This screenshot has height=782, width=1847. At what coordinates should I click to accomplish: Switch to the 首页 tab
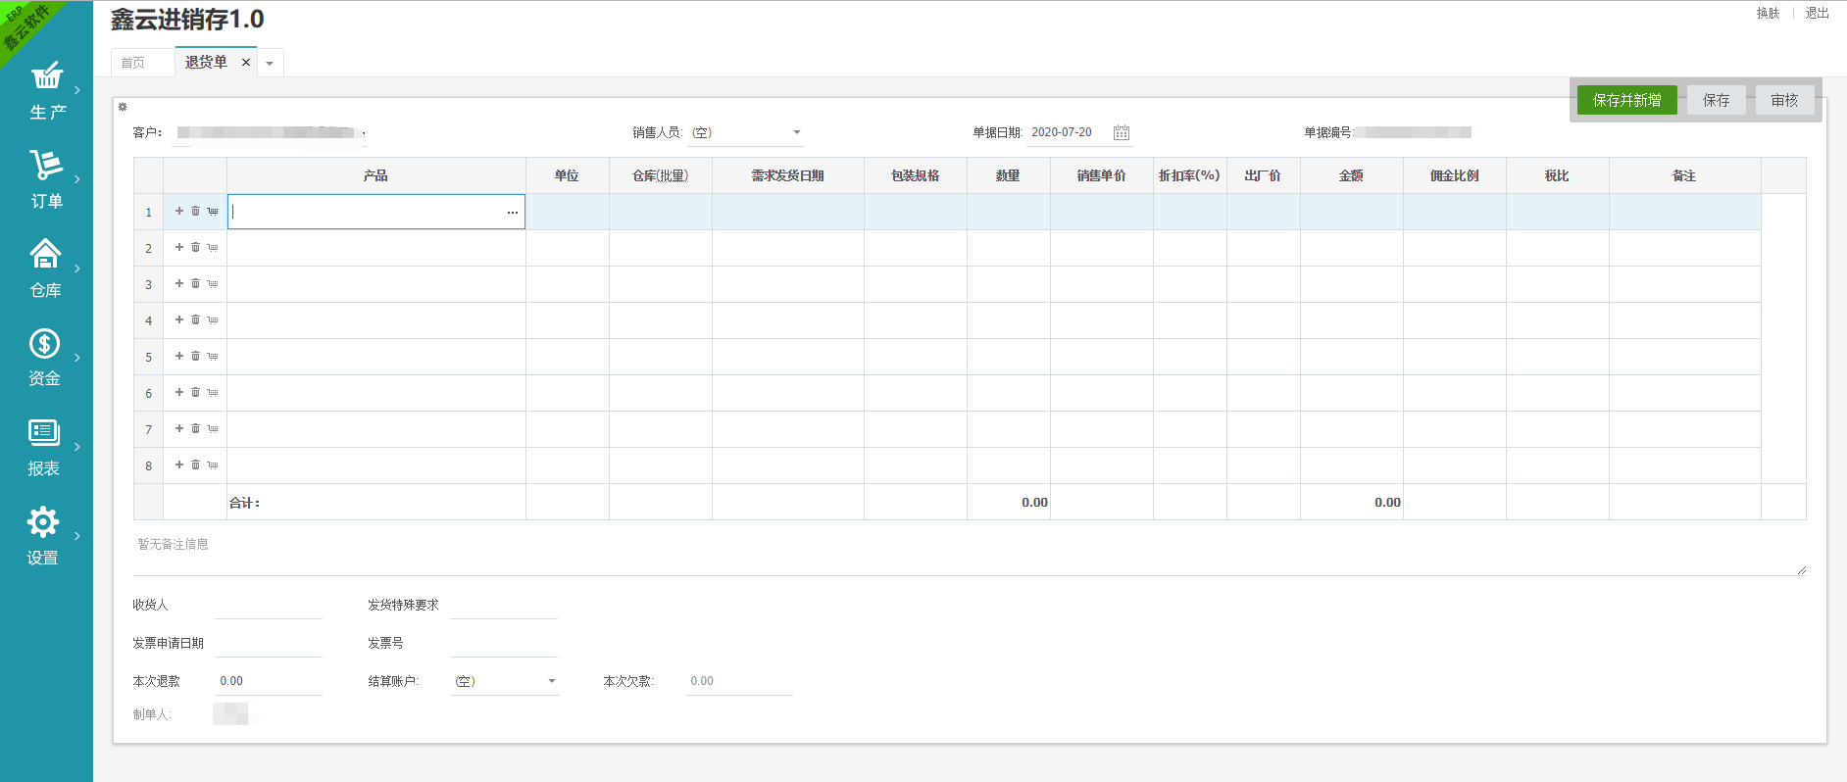click(133, 63)
